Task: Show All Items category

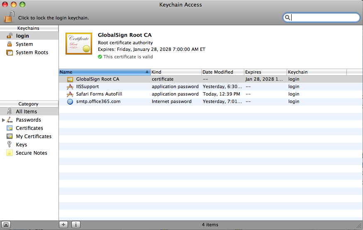Action: pos(29,112)
